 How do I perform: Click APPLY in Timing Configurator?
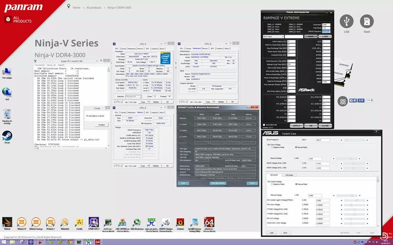pos(297,126)
